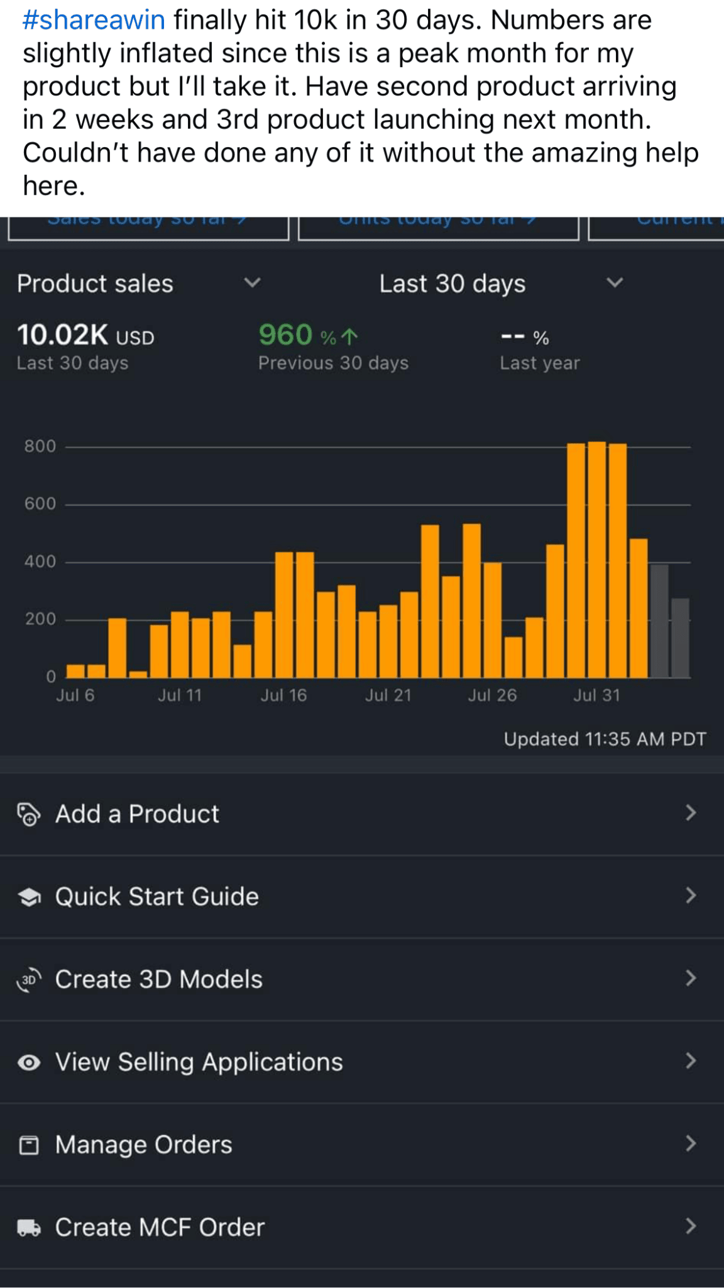
Task: Select the first gray bar in the chart
Action: 659,621
